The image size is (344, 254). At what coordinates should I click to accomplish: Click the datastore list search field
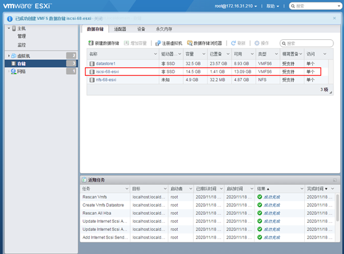tap(307, 44)
